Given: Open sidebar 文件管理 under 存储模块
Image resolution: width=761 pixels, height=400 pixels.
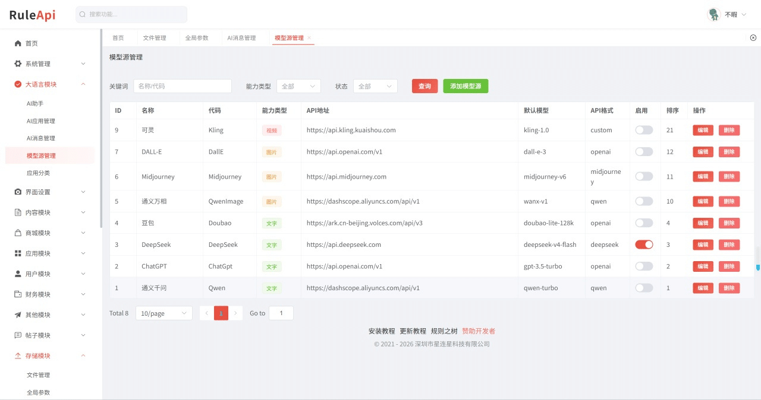Looking at the screenshot, I should [x=38, y=375].
